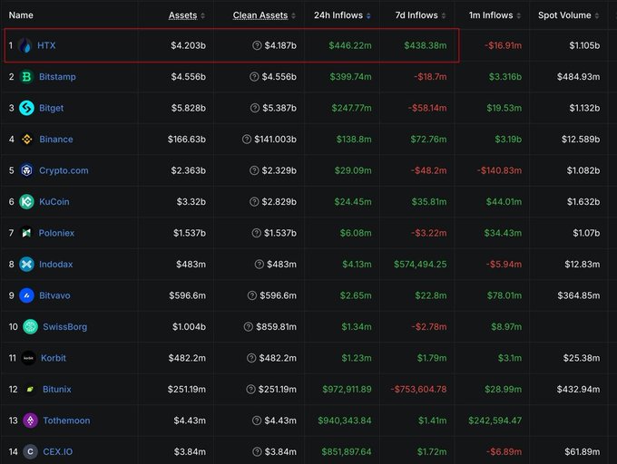The height and width of the screenshot is (464, 617).
Task: Sort by Clean Assets column arrows
Action: tap(294, 15)
